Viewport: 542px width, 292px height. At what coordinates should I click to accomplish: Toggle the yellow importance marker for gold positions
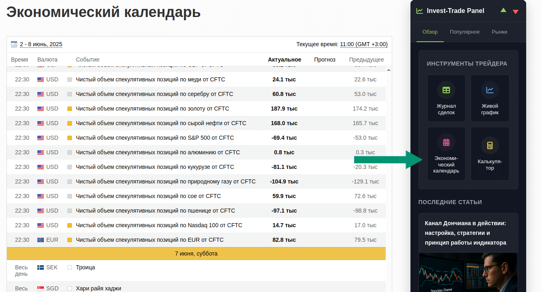click(x=69, y=109)
